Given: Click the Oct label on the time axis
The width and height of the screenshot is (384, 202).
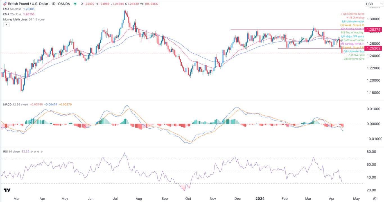Looking at the screenshot, I should click(188, 199).
